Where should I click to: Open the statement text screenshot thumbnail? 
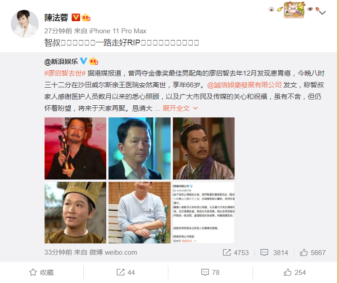[203, 212]
